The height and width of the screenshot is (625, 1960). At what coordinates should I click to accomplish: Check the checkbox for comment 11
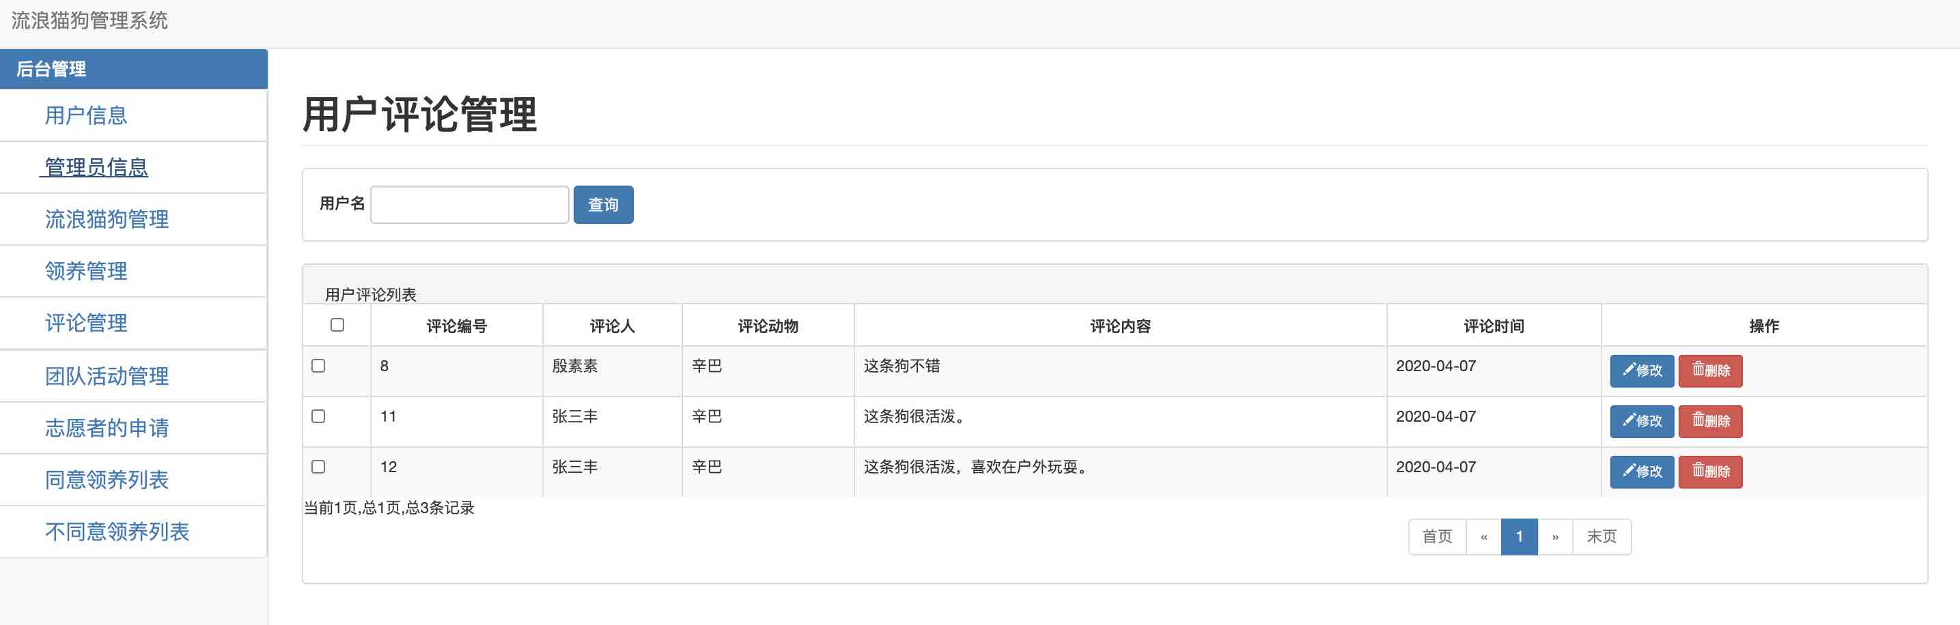point(318,416)
